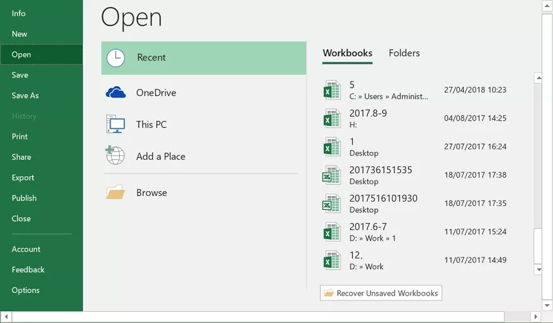Click the Add a Place globe icon
Image resolution: width=553 pixels, height=323 pixels.
click(115, 156)
